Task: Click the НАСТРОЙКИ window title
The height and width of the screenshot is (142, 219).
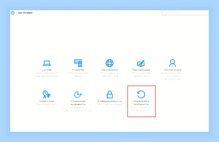Action: [x=25, y=13]
